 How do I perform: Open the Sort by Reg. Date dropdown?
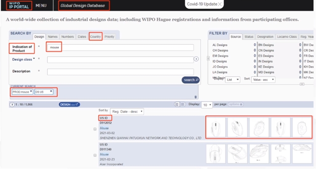(127, 112)
